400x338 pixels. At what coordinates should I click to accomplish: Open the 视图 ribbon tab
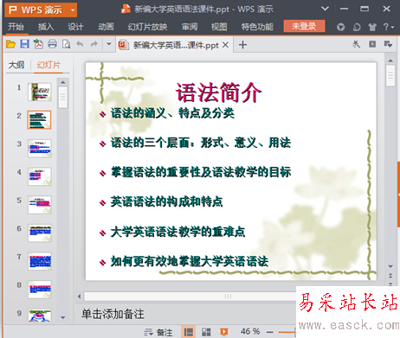[219, 27]
